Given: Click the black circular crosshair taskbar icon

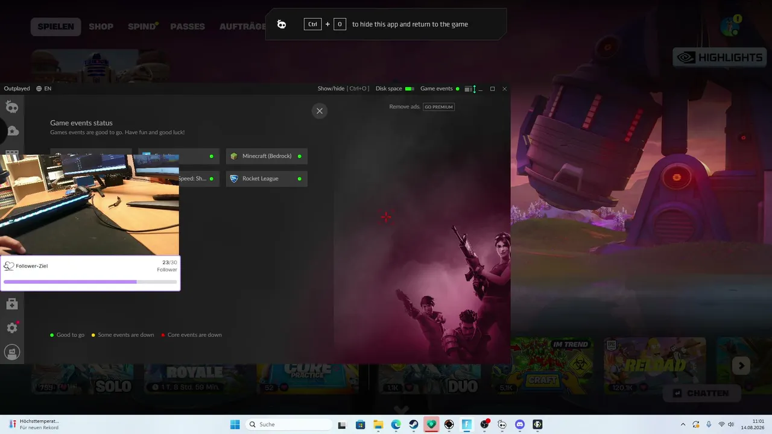Looking at the screenshot, I should tap(449, 424).
